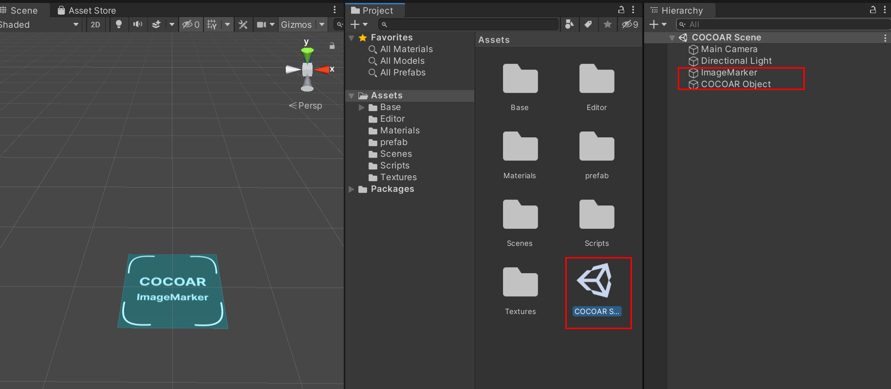The width and height of the screenshot is (891, 389).
Task: Search by type icon in Project panel
Action: [569, 24]
